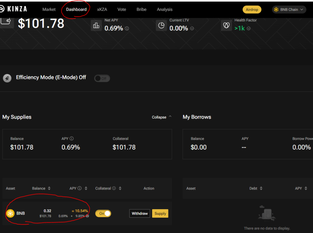The height and width of the screenshot is (233, 313).
Task: Expand the Current LTV details chevron
Action: pyautogui.click(x=192, y=29)
